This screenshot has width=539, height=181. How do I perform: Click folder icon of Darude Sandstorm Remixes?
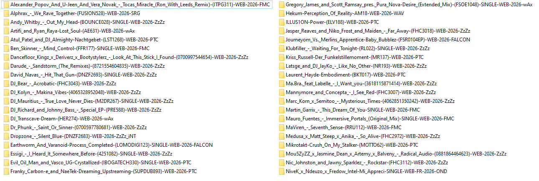6,66
